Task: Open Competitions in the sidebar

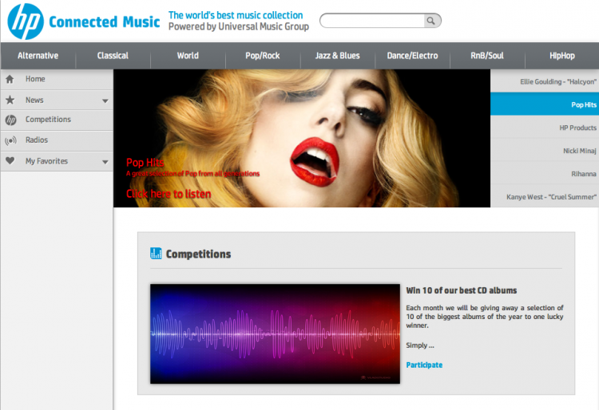Action: click(57, 120)
